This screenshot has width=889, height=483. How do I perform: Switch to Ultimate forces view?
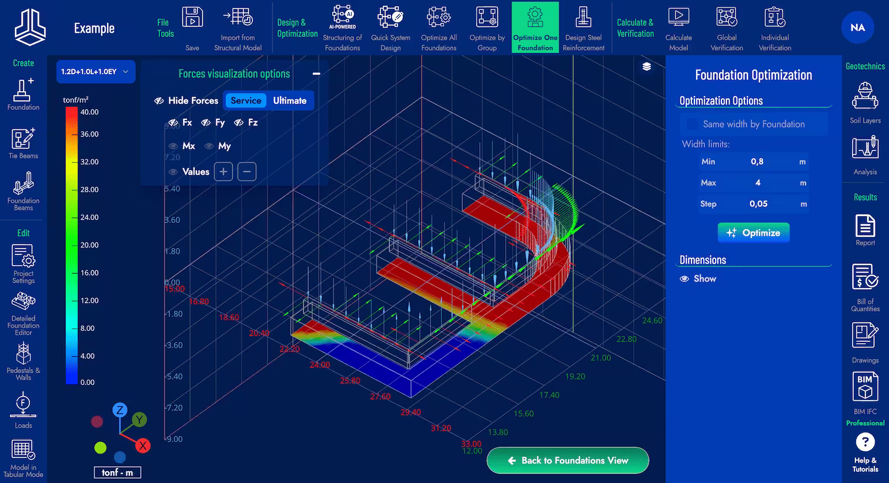[289, 100]
